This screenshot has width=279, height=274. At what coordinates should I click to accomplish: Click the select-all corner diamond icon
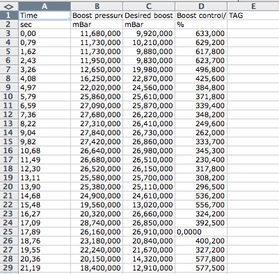pyautogui.click(x=9, y=6)
